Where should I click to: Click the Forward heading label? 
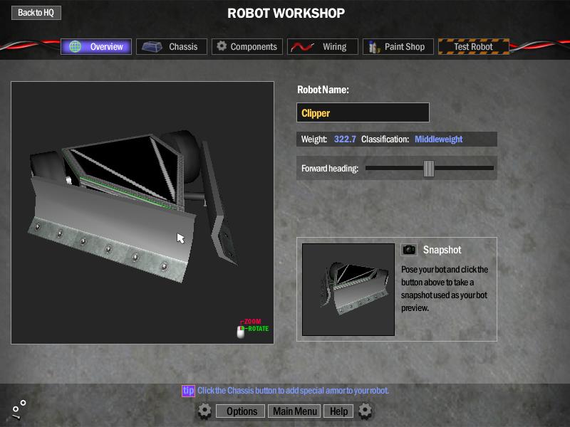tap(330, 169)
